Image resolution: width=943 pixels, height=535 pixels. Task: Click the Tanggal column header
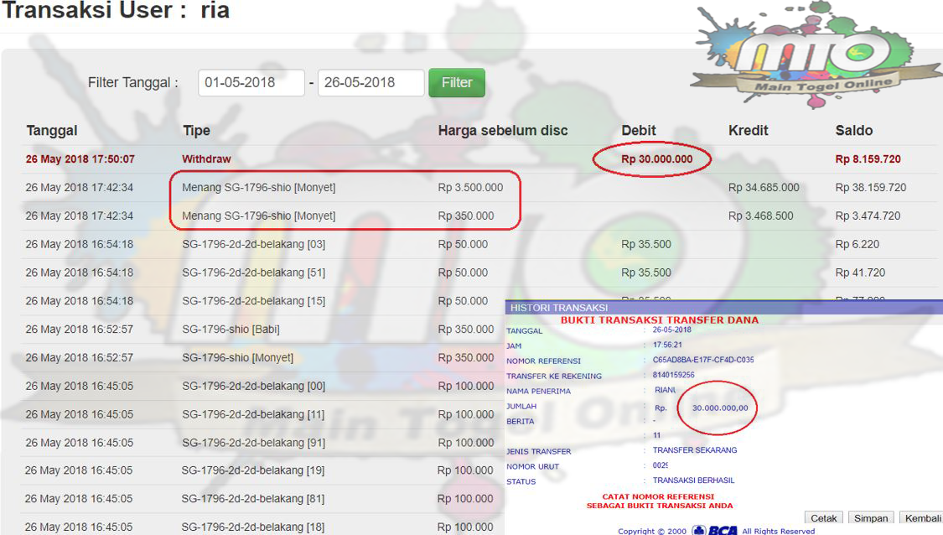pyautogui.click(x=52, y=131)
